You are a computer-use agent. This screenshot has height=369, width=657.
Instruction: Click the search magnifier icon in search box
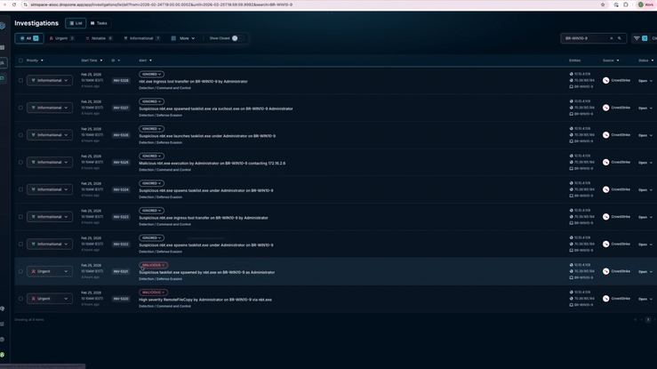[620, 38]
